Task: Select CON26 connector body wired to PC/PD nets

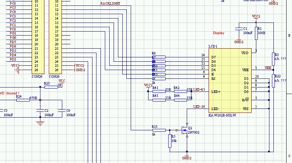Action: [x=38, y=36]
